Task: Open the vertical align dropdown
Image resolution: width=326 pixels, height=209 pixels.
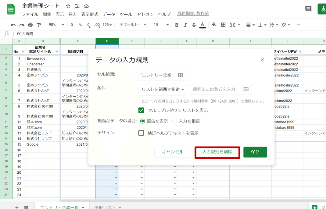Action: (262, 25)
